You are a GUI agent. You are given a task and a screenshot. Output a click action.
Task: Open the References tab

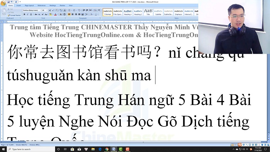(x=42, y=5)
